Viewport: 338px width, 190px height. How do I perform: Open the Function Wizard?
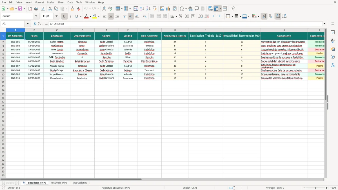click(35, 24)
